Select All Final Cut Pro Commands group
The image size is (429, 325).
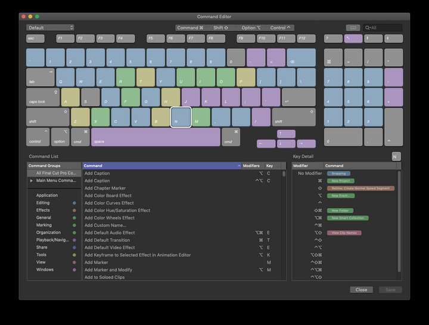[x=54, y=174]
